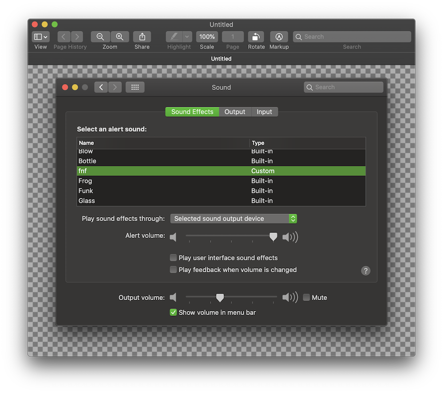Click the Sound window Search field
The image size is (443, 393).
click(x=344, y=87)
